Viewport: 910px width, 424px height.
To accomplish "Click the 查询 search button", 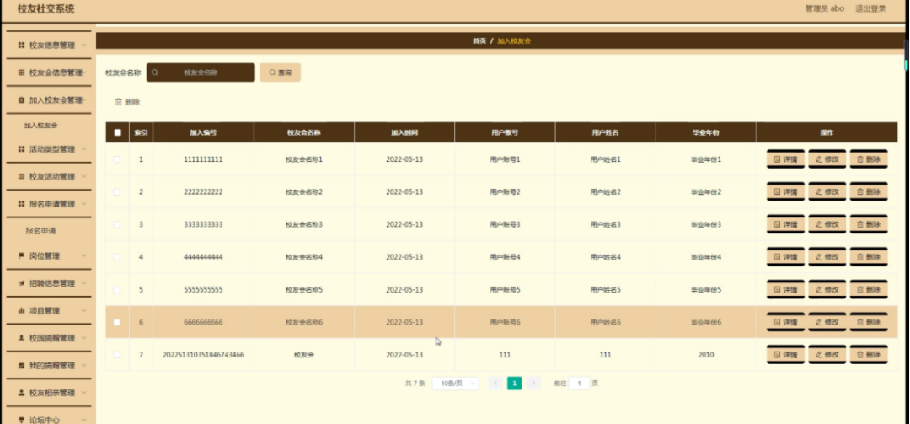I will pos(281,72).
